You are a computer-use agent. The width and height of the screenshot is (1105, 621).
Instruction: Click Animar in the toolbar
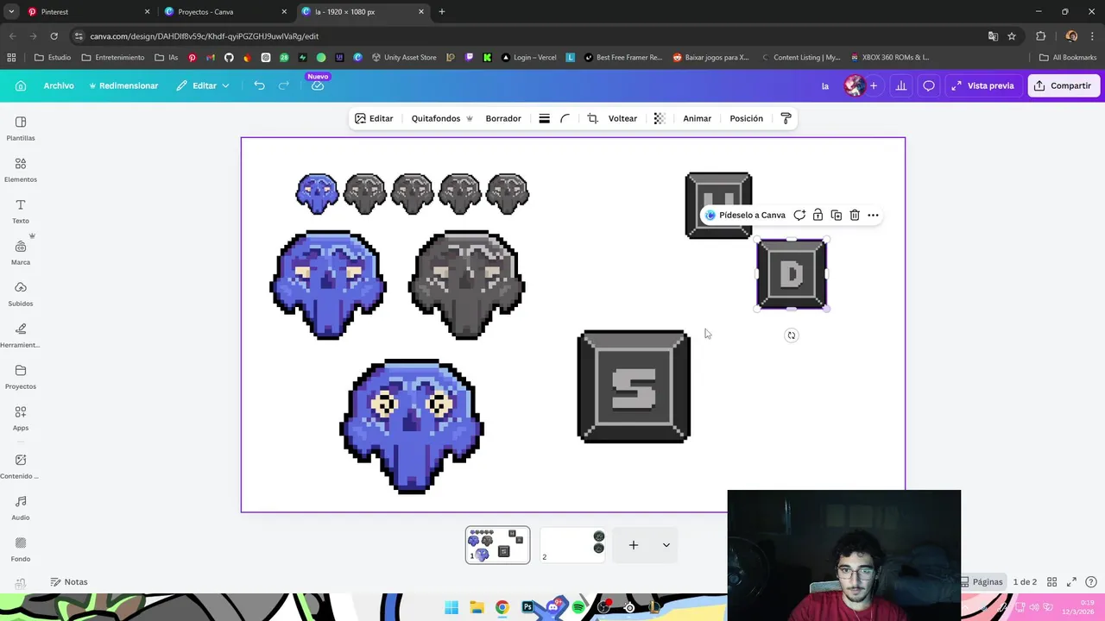tap(698, 118)
